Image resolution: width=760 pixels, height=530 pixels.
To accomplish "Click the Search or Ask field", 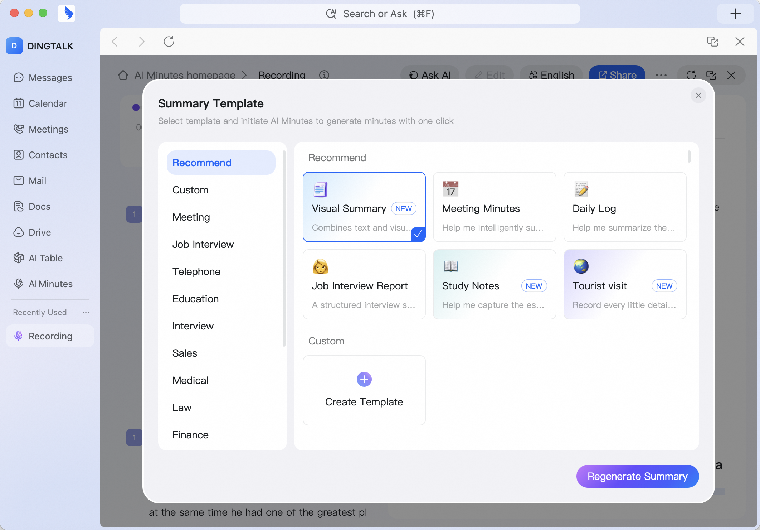I will [380, 14].
